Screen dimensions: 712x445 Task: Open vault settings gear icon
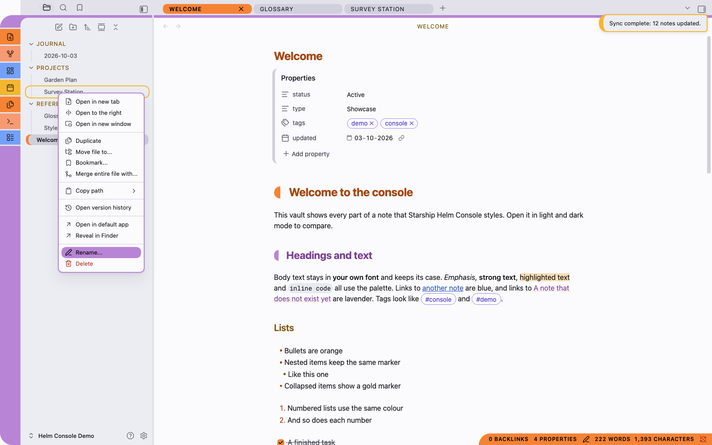point(144,436)
